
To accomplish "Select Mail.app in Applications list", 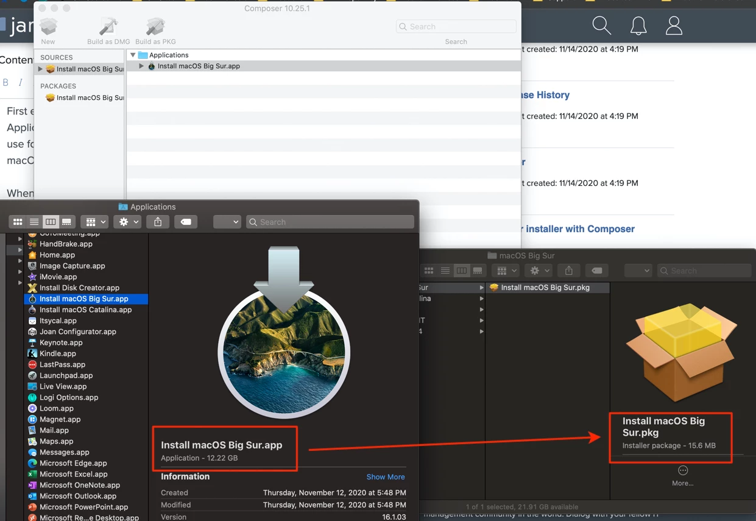I will pyautogui.click(x=86, y=430).
